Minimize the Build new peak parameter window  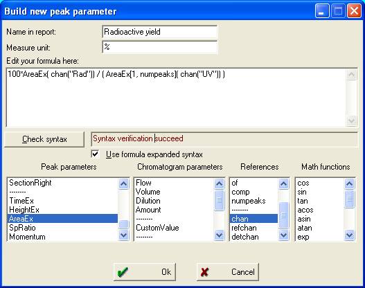tap(322, 11)
